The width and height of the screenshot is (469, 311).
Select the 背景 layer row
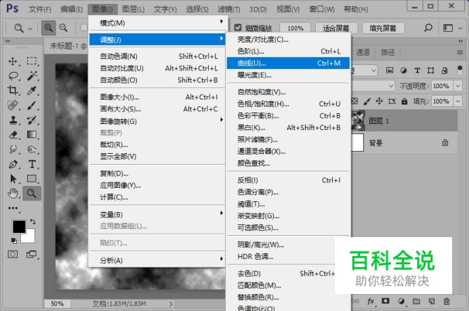(405, 143)
